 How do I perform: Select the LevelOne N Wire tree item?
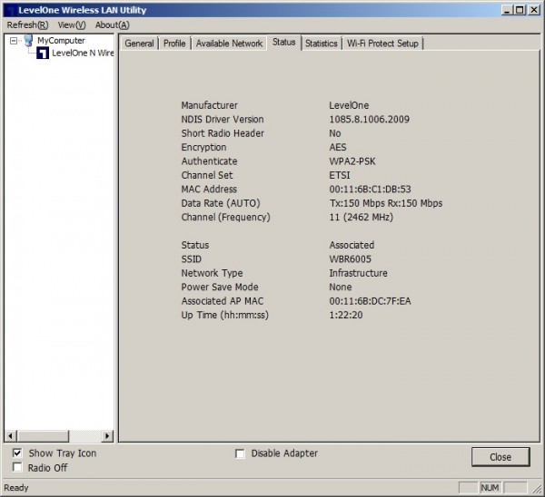(83, 54)
